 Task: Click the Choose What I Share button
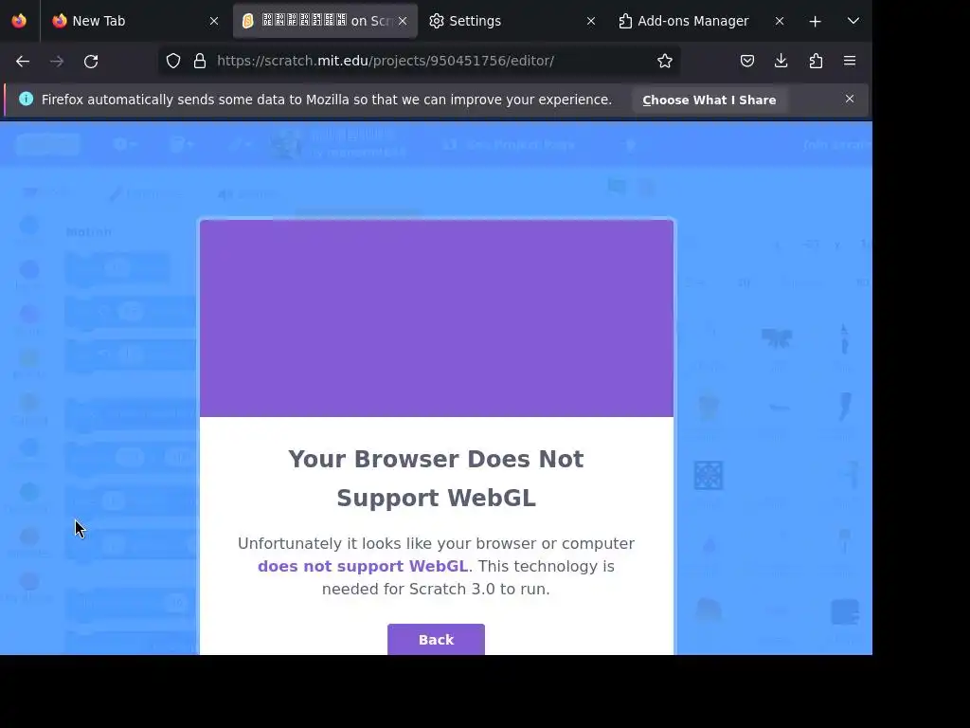(x=709, y=100)
